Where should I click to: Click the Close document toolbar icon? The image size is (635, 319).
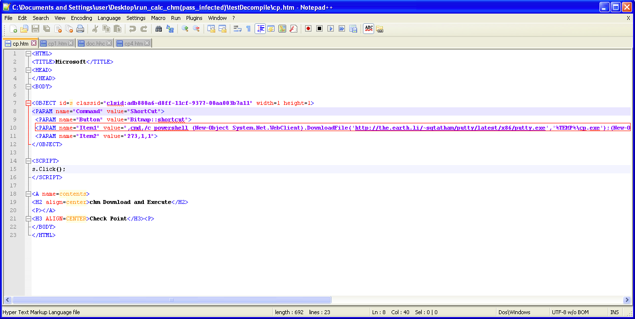click(58, 29)
